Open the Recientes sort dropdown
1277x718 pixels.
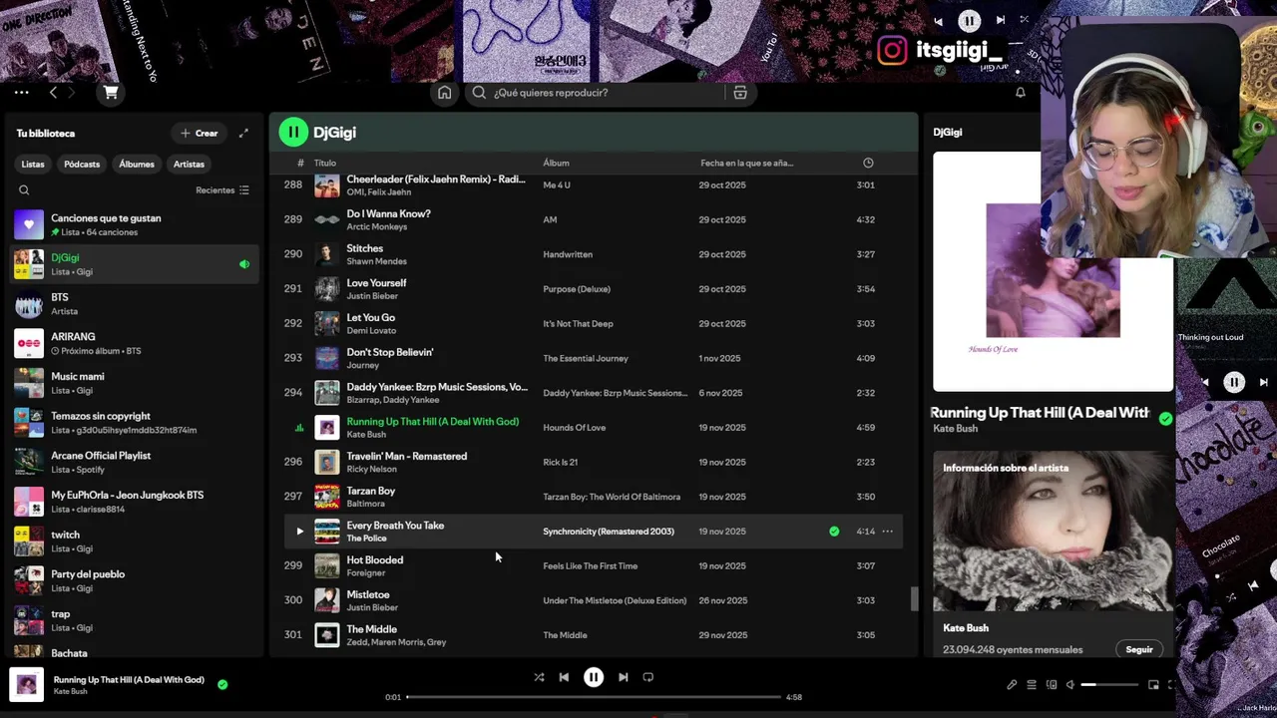click(x=222, y=190)
